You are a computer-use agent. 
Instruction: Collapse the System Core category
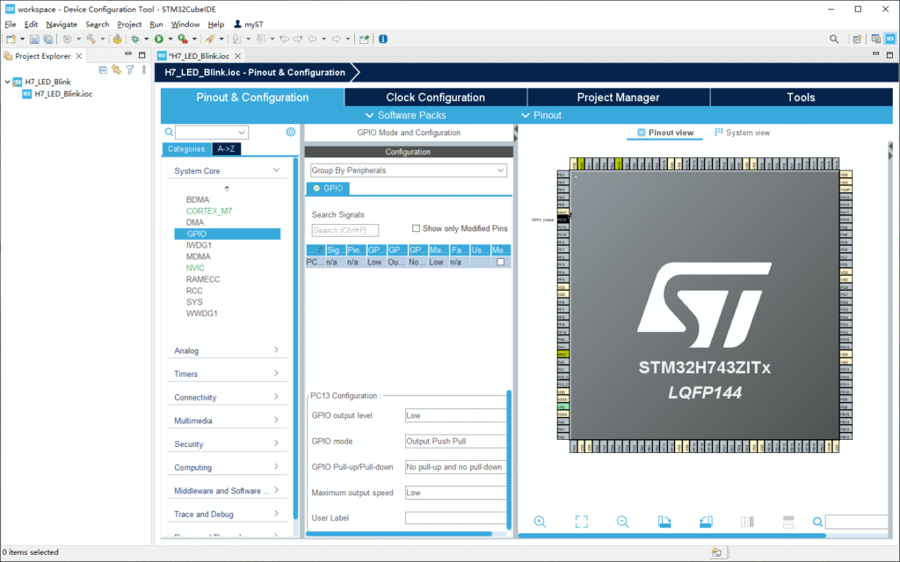(x=277, y=170)
